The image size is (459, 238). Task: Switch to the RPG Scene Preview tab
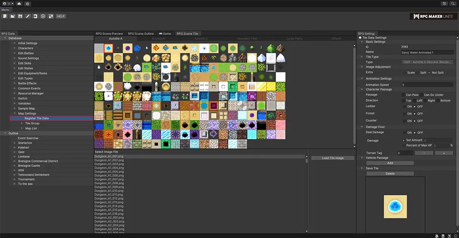coord(109,33)
